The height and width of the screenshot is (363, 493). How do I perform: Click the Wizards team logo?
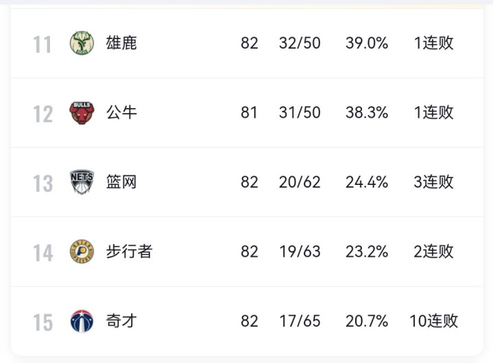[x=82, y=321]
